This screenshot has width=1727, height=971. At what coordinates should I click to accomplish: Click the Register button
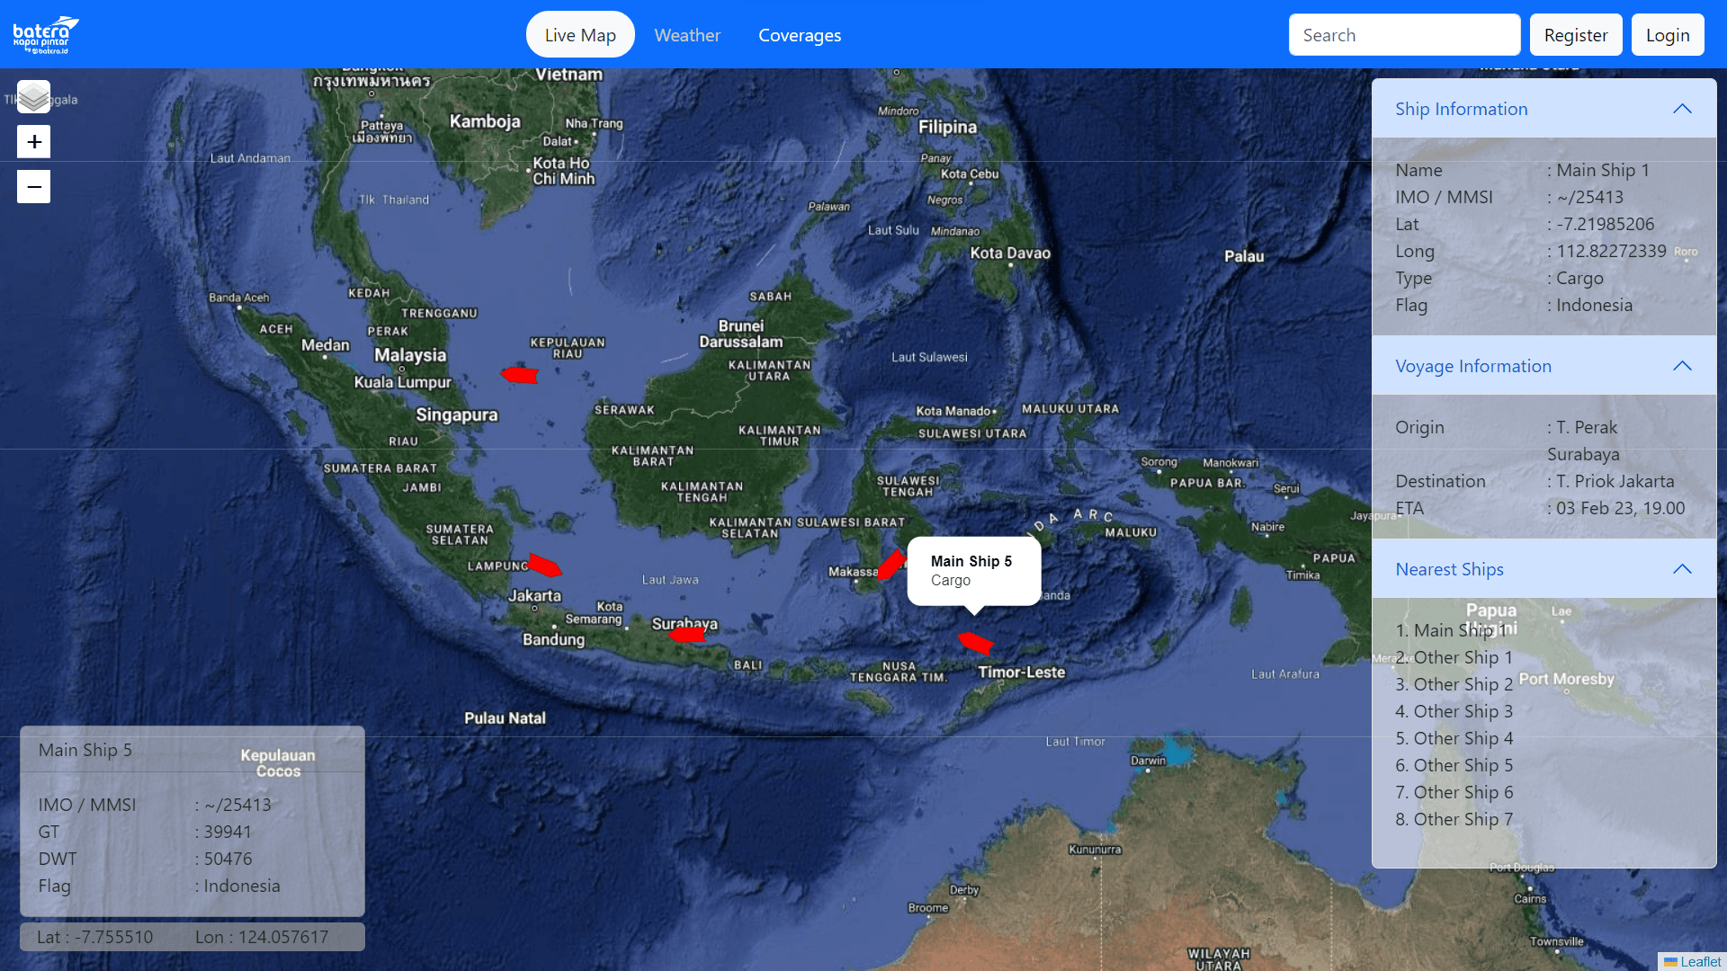tap(1575, 35)
